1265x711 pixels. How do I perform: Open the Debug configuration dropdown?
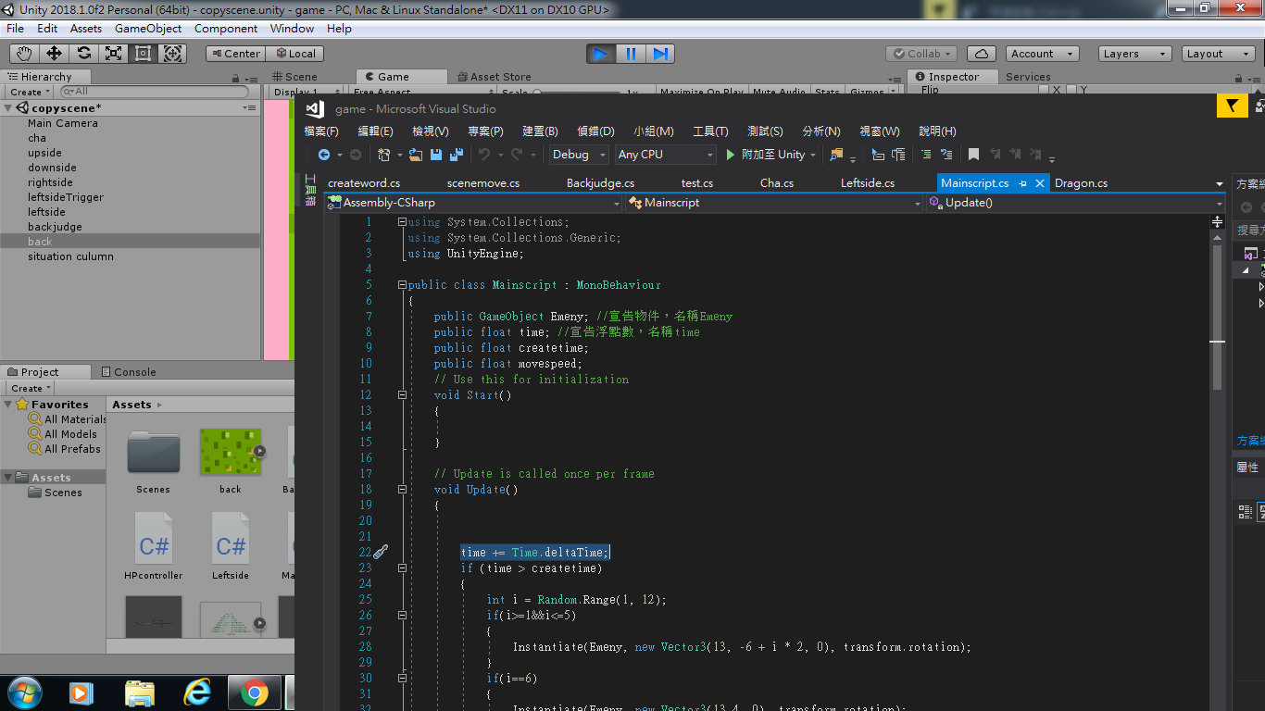pyautogui.click(x=578, y=154)
